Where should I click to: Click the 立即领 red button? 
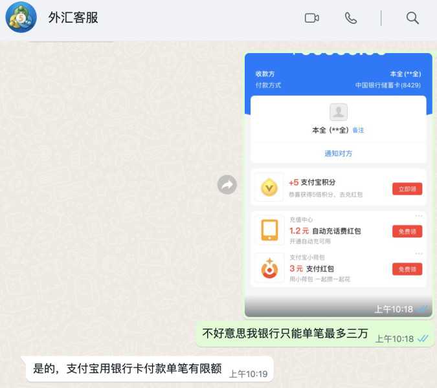click(407, 189)
